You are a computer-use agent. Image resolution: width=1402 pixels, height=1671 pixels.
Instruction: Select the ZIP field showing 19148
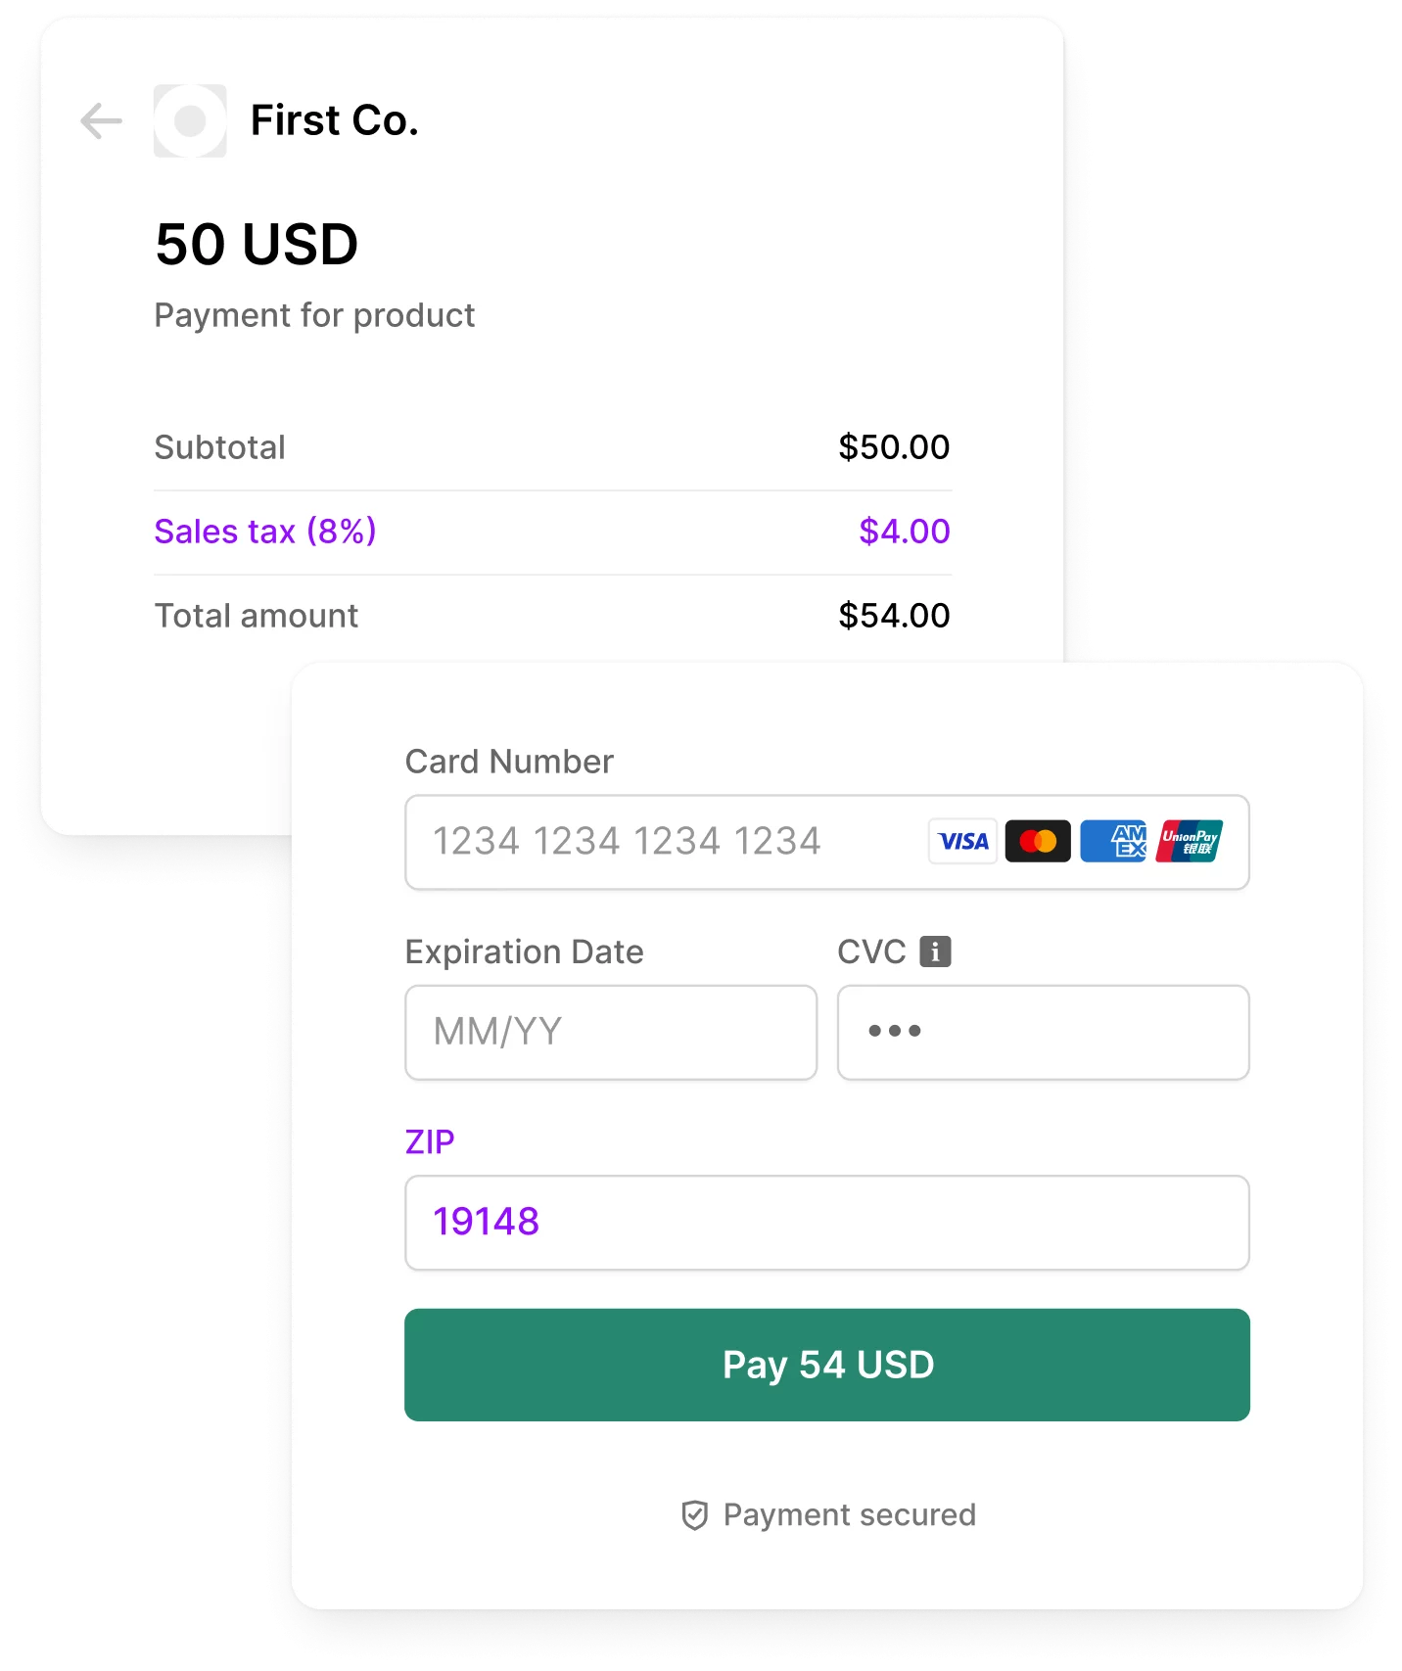coord(827,1222)
